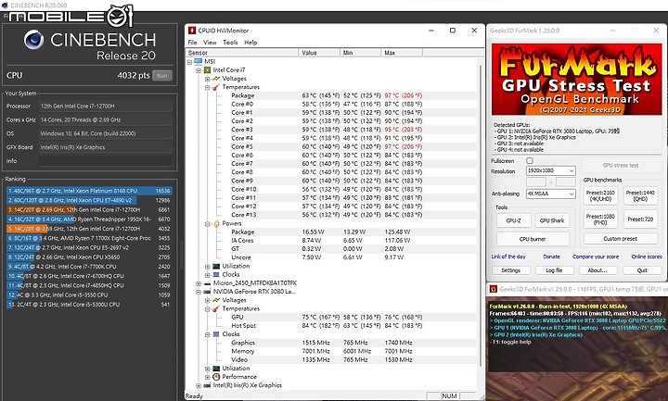Open the FurMark Log file

pos(554,270)
